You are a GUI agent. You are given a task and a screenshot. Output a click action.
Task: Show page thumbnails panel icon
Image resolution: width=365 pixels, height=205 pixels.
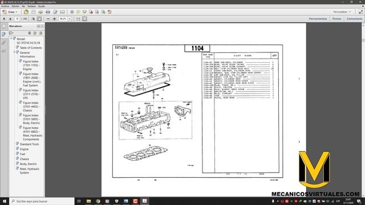click(4, 26)
